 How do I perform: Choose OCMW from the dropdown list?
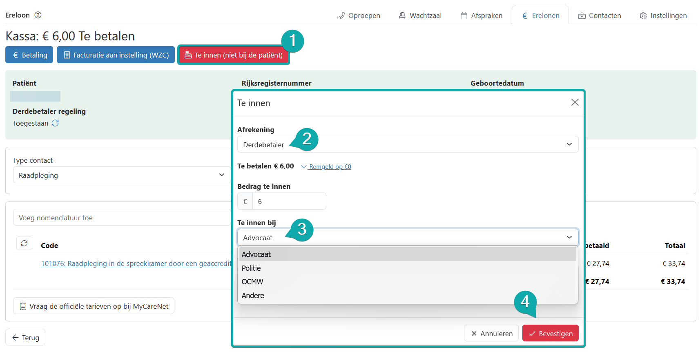tap(408, 282)
